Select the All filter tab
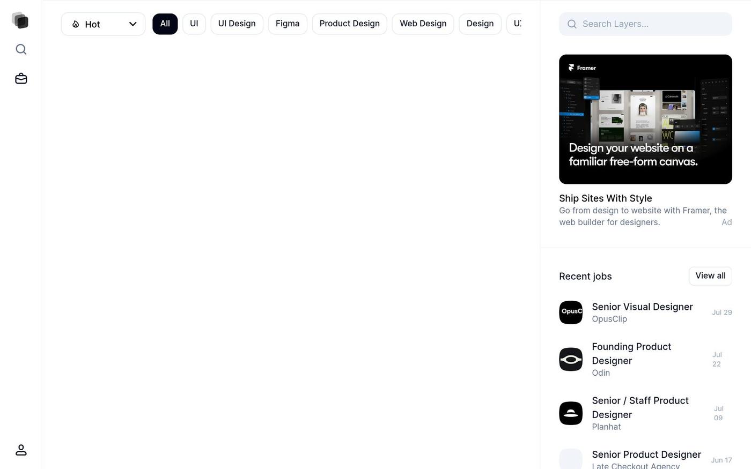Screen dimensions: 751x469 pos(165,24)
